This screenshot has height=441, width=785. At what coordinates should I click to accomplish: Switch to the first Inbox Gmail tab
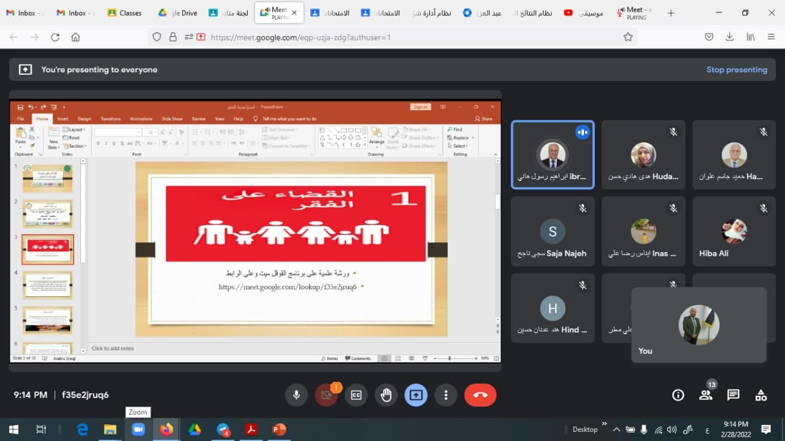click(x=25, y=13)
